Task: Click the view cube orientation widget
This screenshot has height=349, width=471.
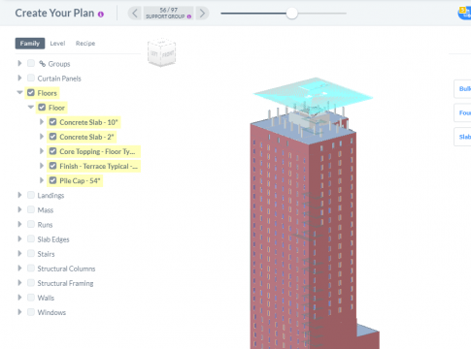Action: (x=161, y=52)
